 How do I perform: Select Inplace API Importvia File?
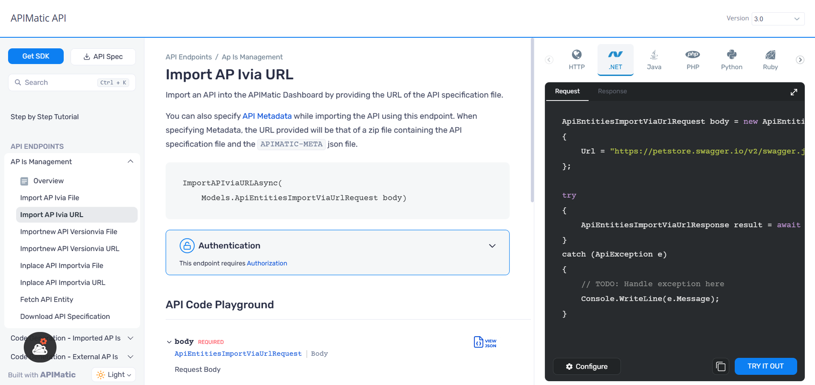(x=62, y=266)
